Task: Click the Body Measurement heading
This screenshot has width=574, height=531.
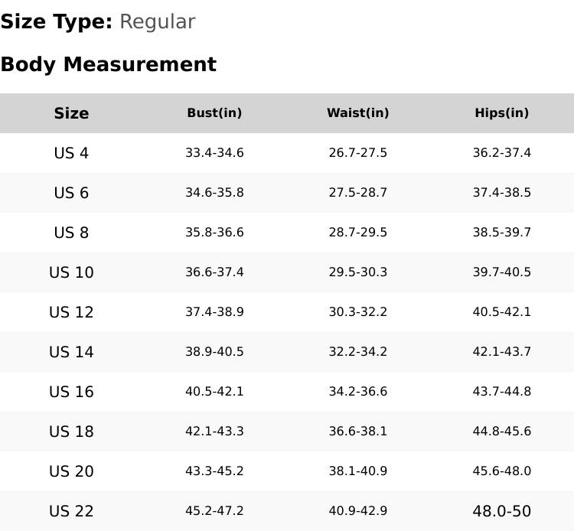Action: (108, 64)
